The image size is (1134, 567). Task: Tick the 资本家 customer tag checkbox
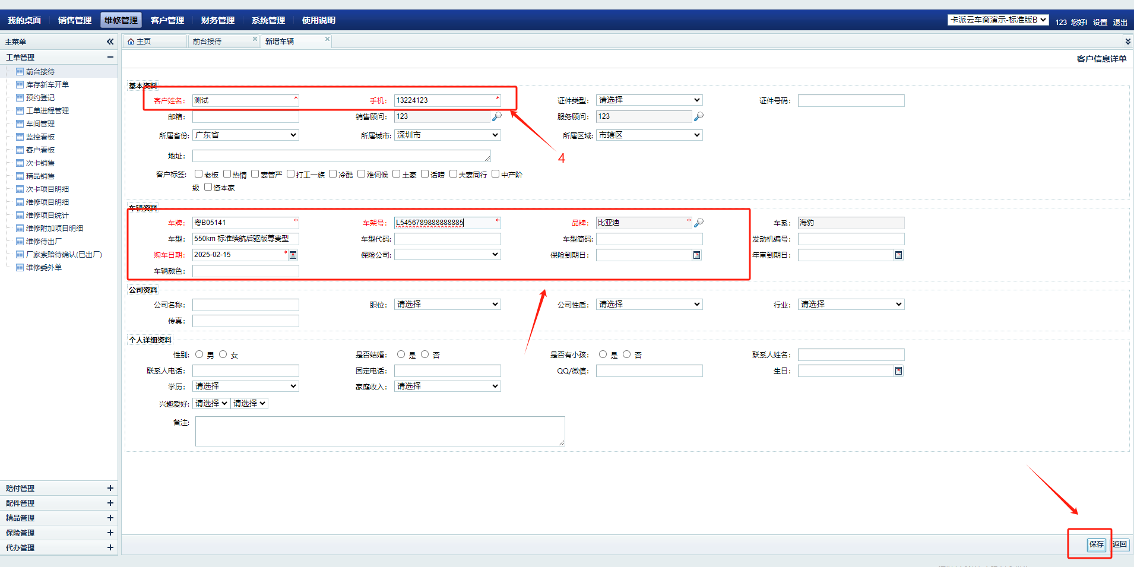(x=208, y=187)
